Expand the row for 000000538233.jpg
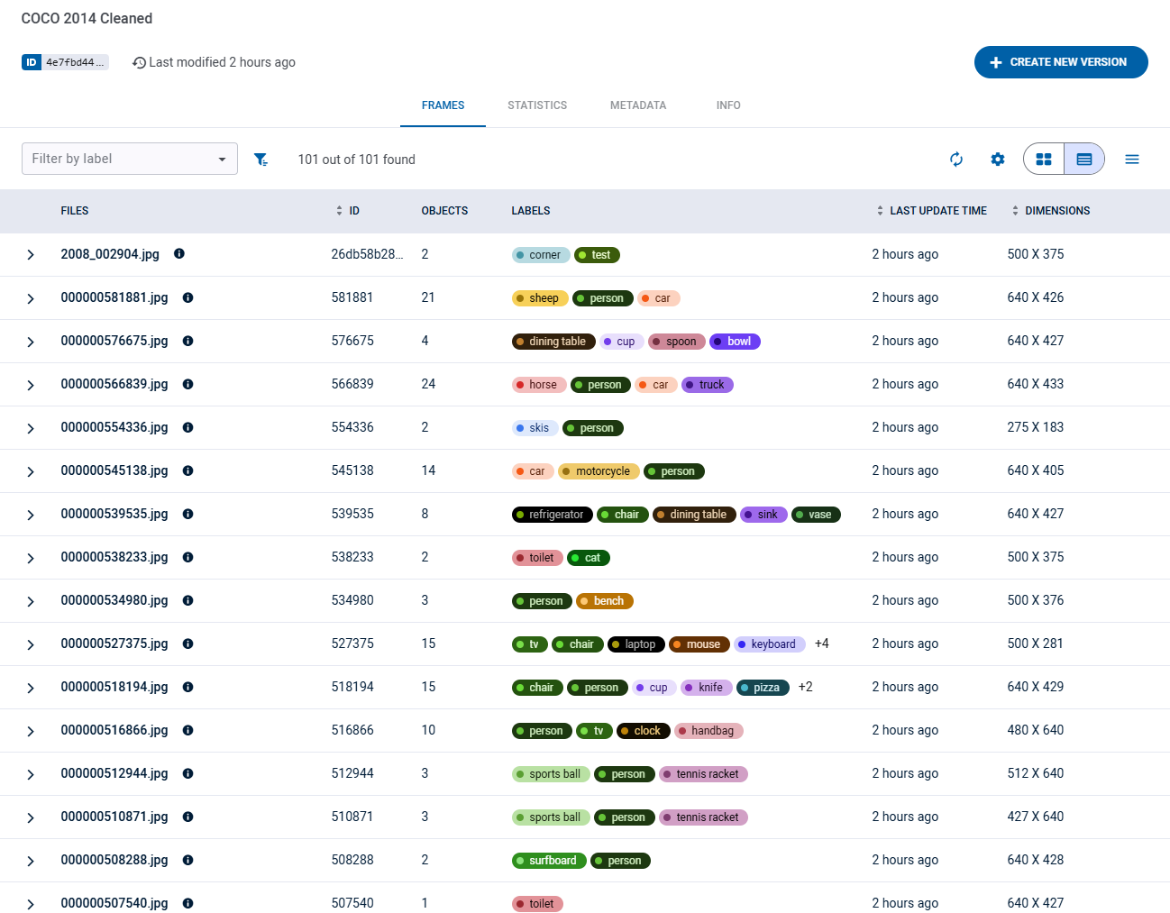 pos(31,557)
